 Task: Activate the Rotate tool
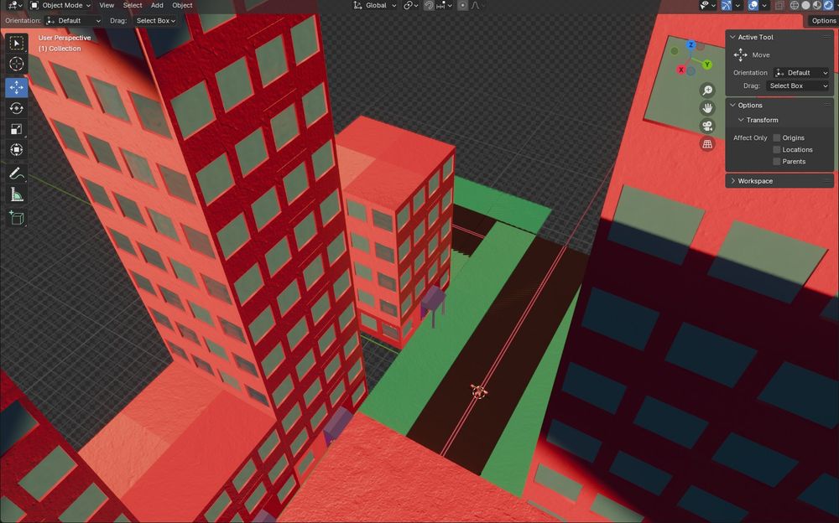17,108
